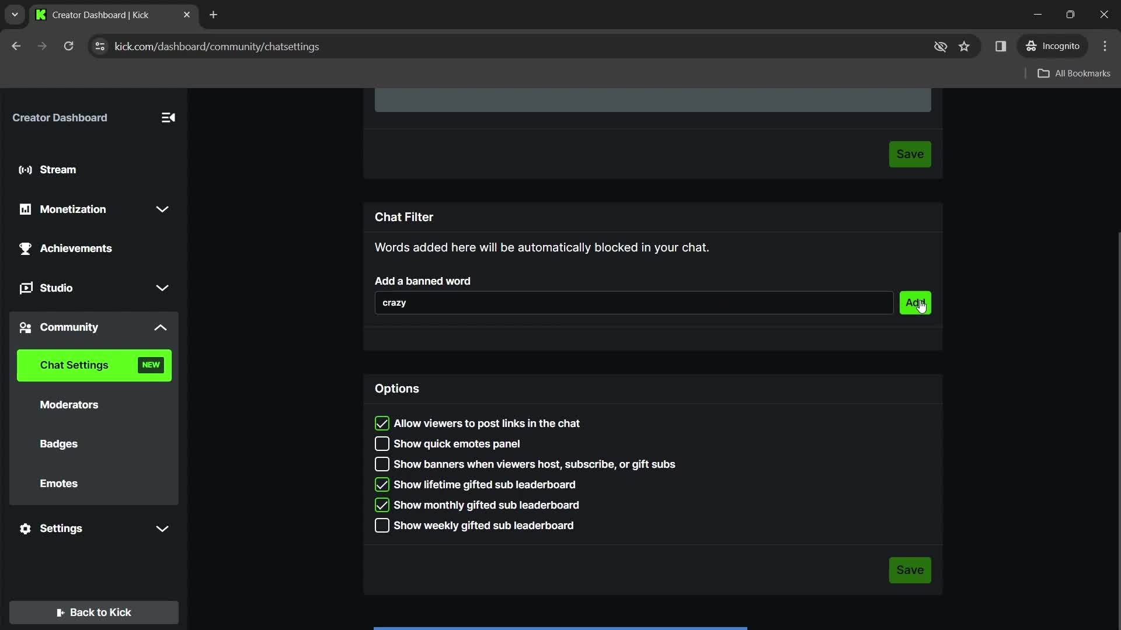The width and height of the screenshot is (1121, 630).
Task: Enable 'Show banners when viewers host'
Action: [x=382, y=464]
